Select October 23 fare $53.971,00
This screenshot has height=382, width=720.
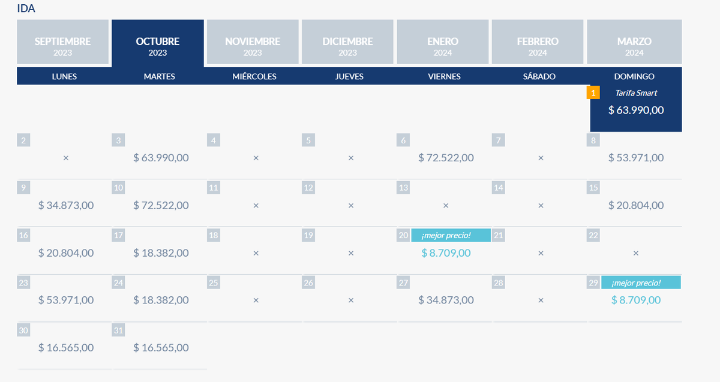tap(66, 300)
